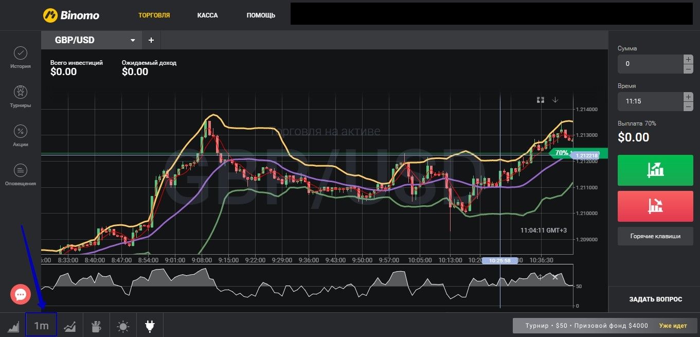Remove the RSI indicator with the X
The image size is (700, 337).
click(x=555, y=277)
